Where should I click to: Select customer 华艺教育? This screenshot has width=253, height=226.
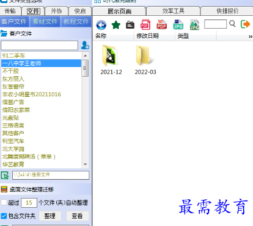coord(41,164)
